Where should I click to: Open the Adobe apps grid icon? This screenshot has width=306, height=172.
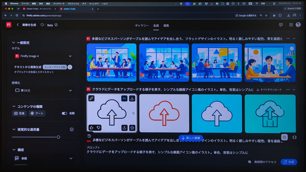pyautogui.click(x=291, y=25)
